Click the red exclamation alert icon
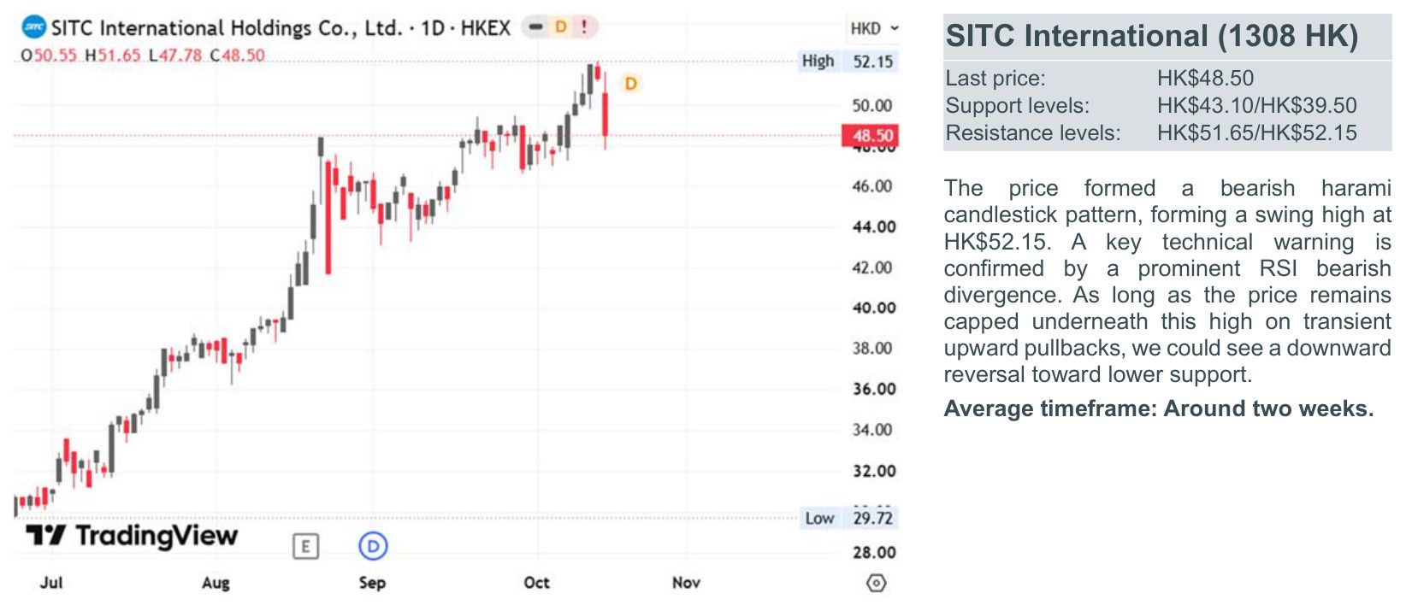The image size is (1412, 611). (584, 27)
